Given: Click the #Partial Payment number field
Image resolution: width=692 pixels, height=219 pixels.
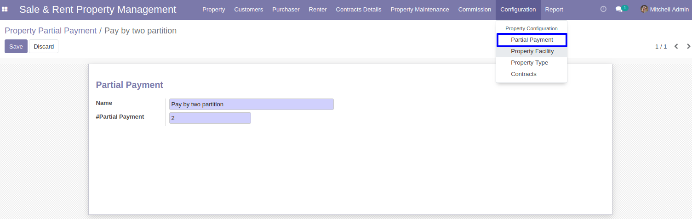Looking at the screenshot, I should coord(210,118).
